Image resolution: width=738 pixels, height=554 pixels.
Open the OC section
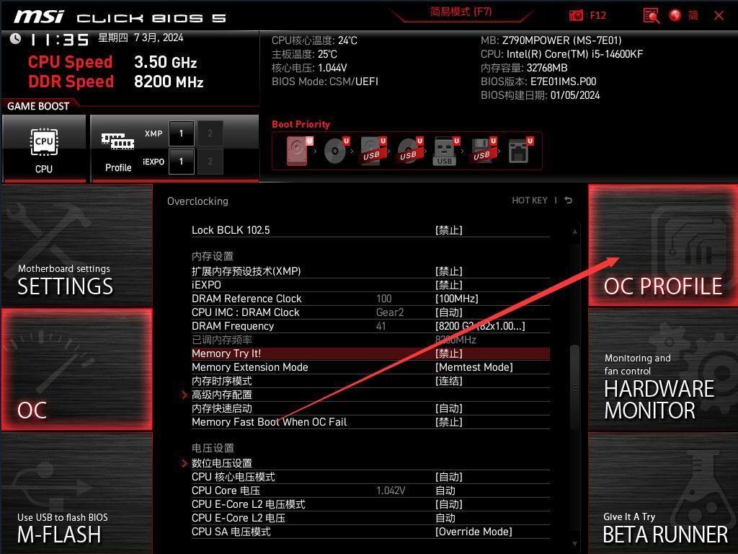pyautogui.click(x=76, y=369)
